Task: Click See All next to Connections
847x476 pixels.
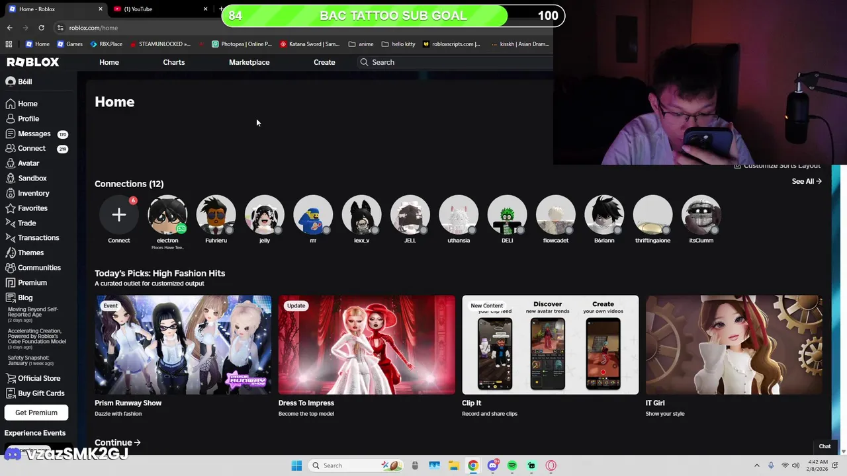Action: click(807, 181)
